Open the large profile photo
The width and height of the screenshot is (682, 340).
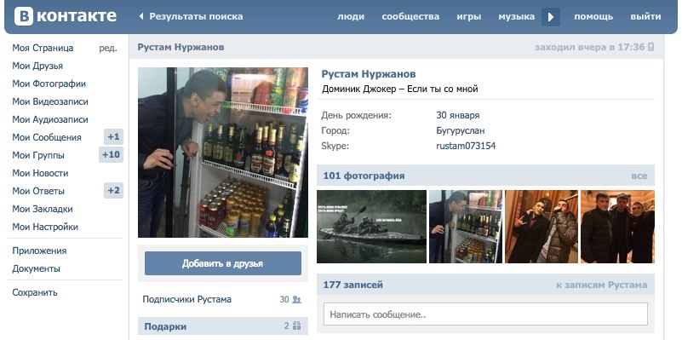(223, 153)
